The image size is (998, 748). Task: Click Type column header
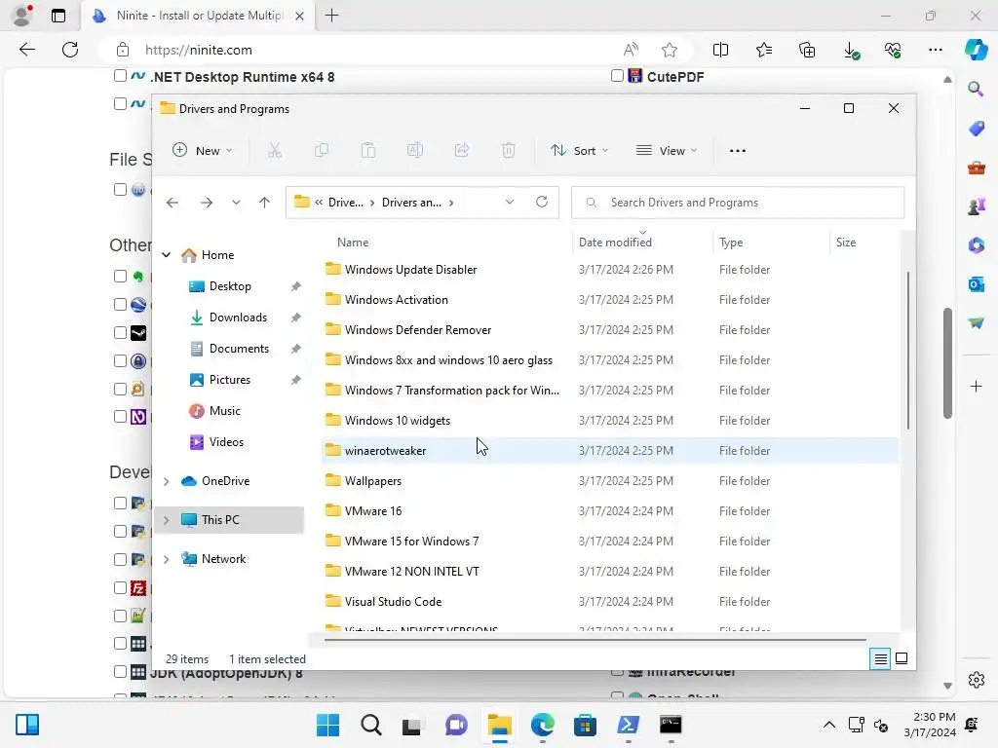click(x=731, y=243)
